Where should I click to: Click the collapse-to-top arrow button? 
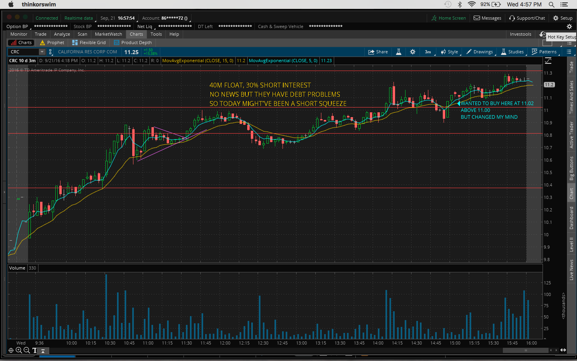tap(43, 351)
